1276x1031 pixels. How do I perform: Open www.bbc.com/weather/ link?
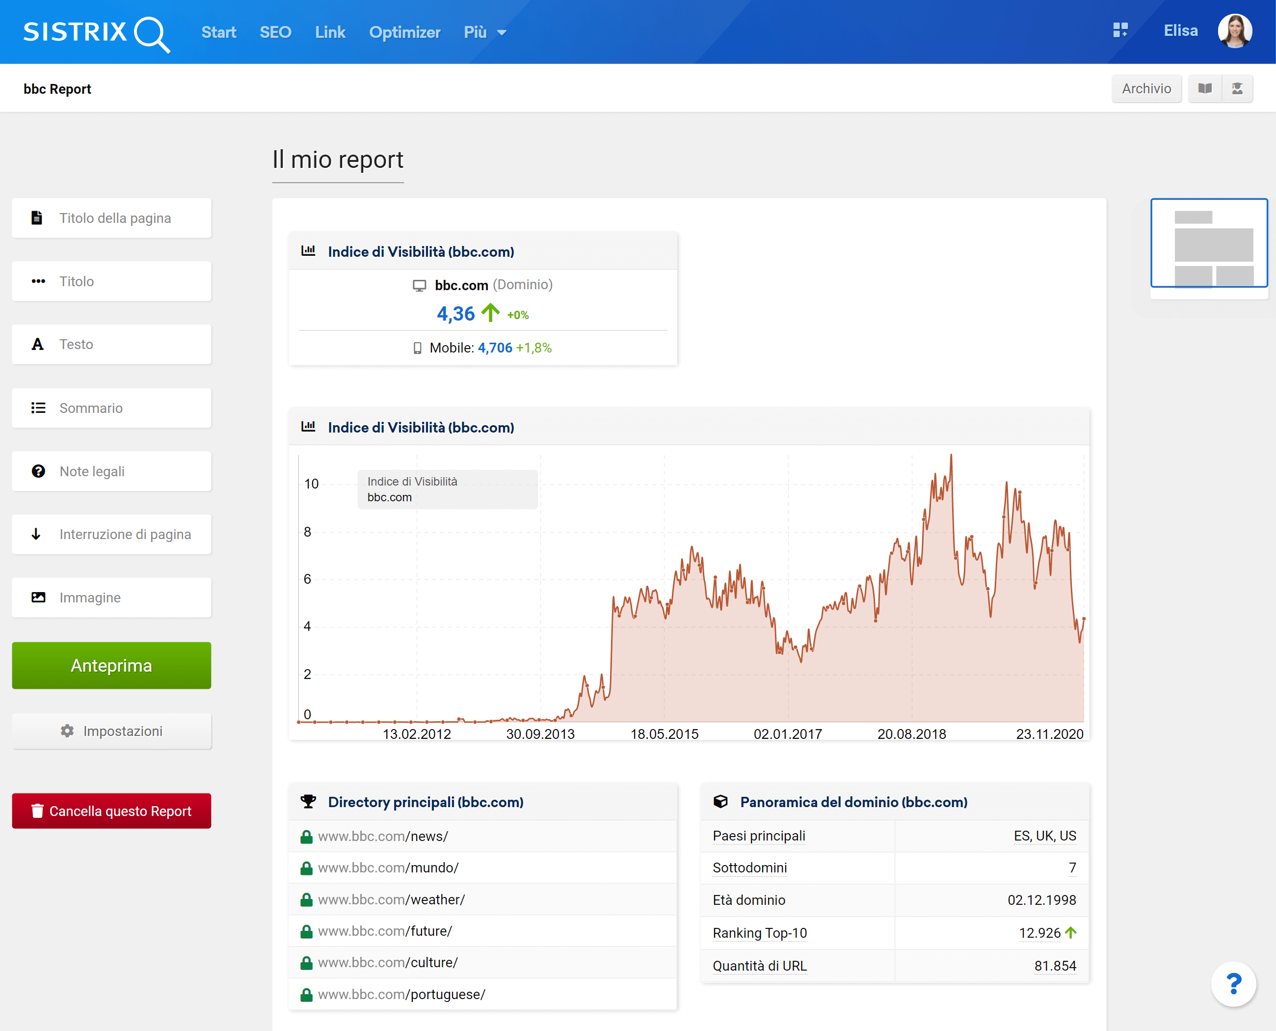[x=391, y=900]
